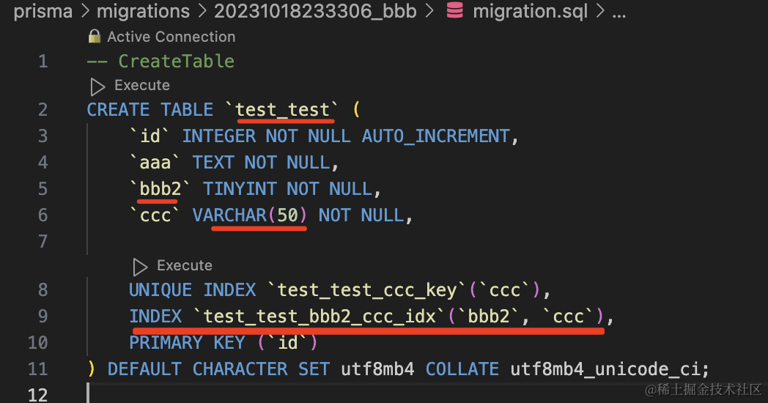Screen dimensions: 768x403
Task: Expand the trailing ellipsis breadcrumb
Action: pyautogui.click(x=619, y=11)
